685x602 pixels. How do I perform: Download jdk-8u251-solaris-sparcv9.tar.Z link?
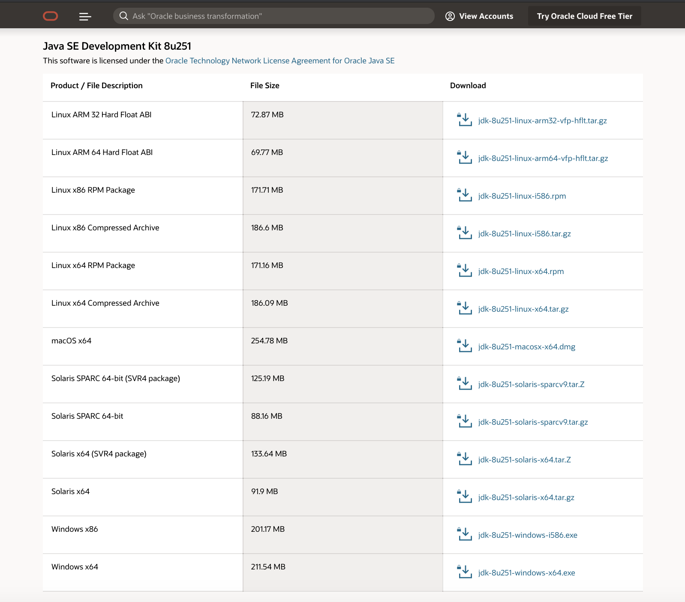[532, 384]
